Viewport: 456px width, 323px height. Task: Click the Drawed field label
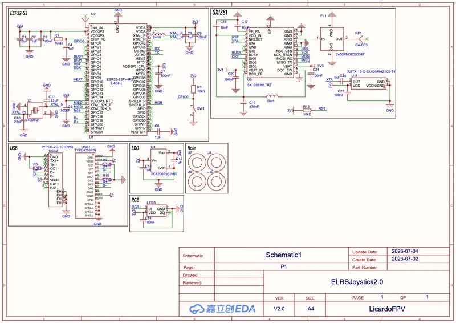point(190,275)
